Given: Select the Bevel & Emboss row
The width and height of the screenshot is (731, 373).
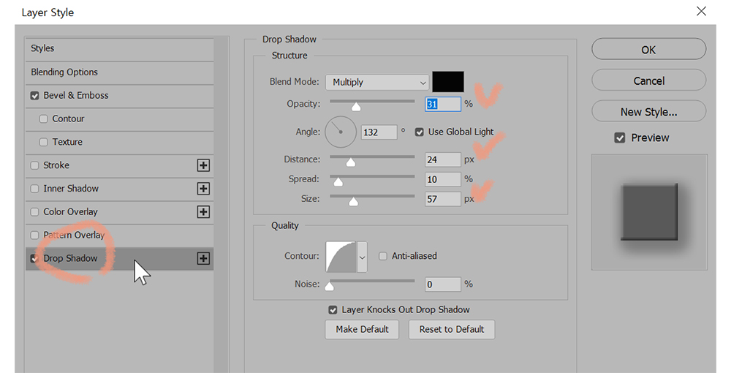Looking at the screenshot, I should [x=120, y=96].
